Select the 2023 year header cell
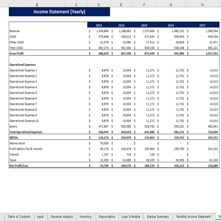The height and width of the screenshot is (221, 221). 99,25
